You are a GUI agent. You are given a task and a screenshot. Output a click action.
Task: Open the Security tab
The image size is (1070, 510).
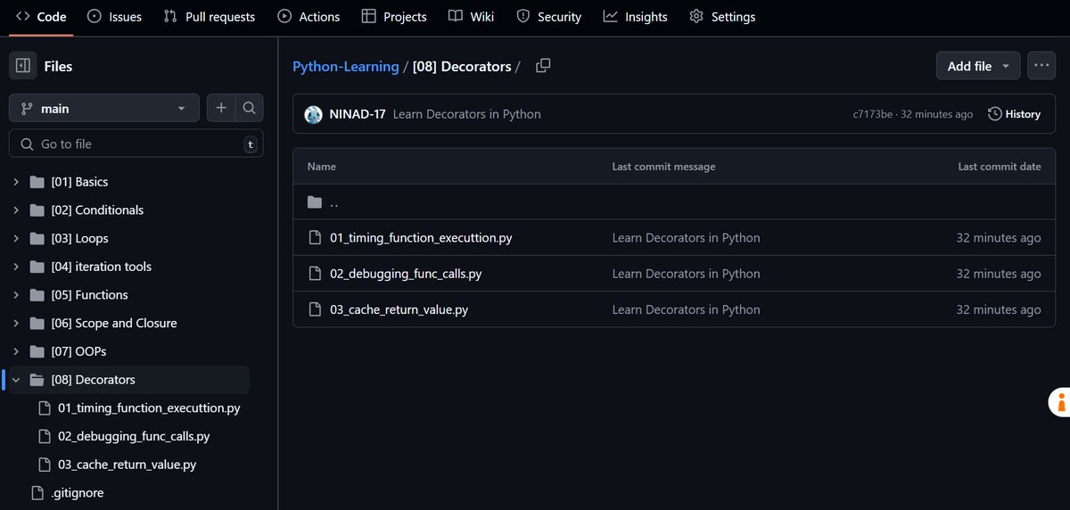tap(548, 16)
